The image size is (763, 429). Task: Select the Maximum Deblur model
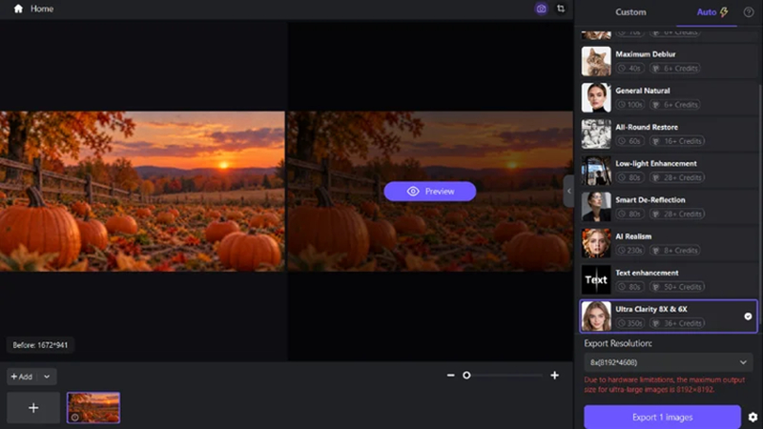point(669,61)
